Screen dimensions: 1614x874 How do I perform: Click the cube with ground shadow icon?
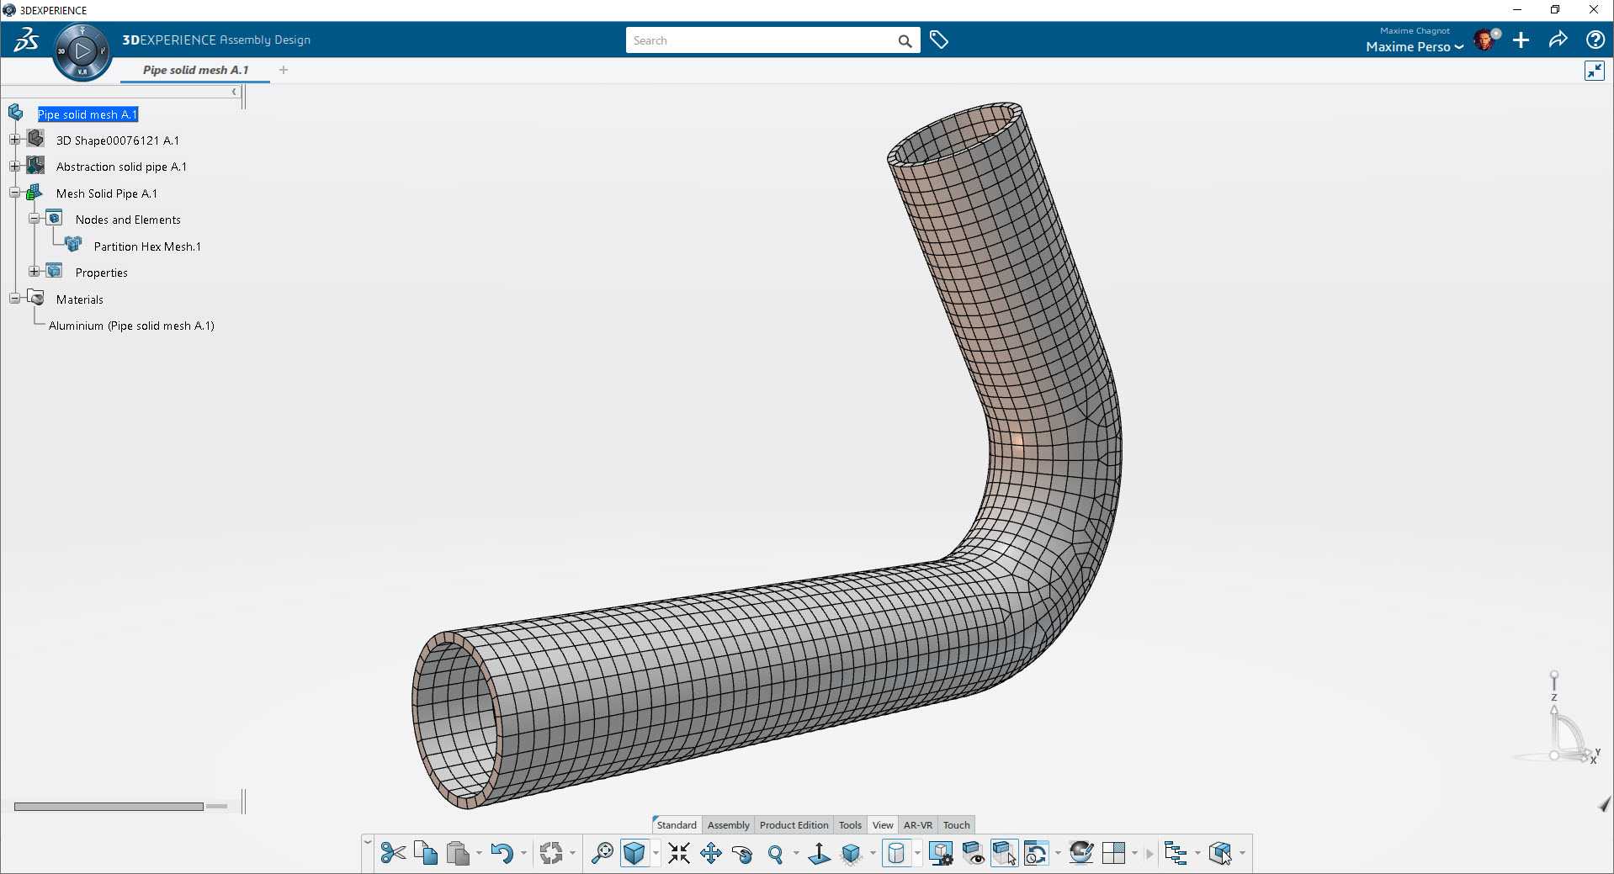pyautogui.click(x=852, y=853)
